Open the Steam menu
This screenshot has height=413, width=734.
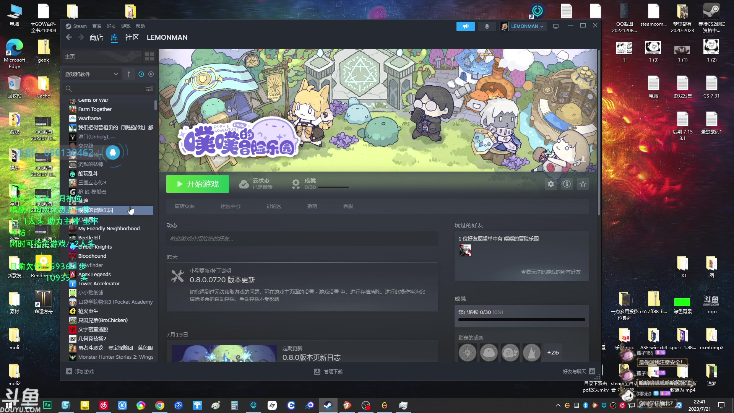coord(76,26)
